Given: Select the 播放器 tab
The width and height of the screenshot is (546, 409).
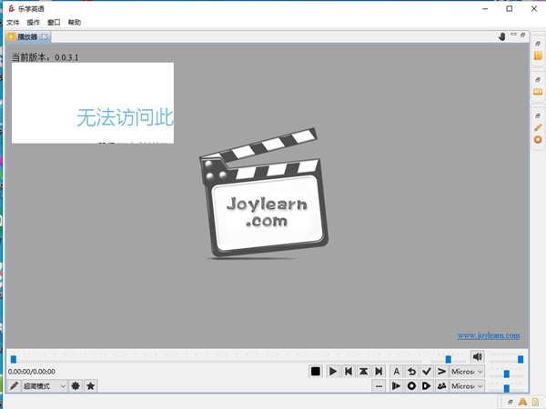Looking at the screenshot, I should click(27, 36).
